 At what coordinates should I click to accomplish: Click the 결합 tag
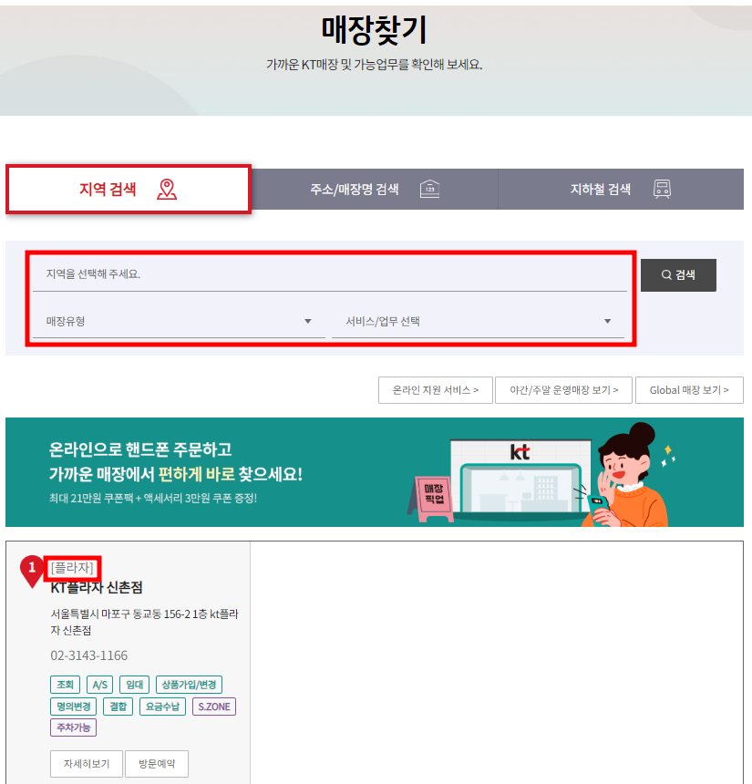point(118,707)
